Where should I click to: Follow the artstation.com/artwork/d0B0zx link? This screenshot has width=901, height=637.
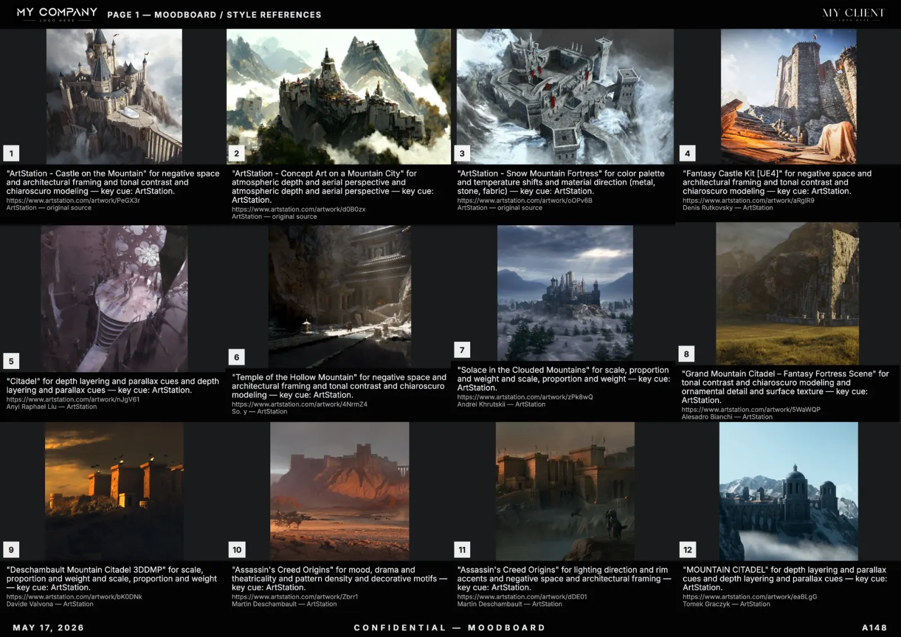coord(298,210)
